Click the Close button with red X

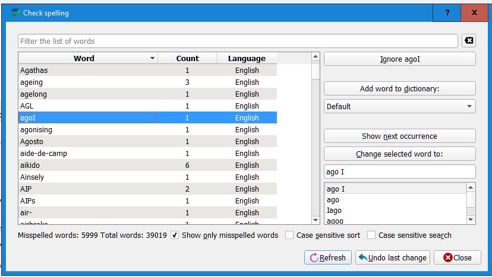[x=457, y=257]
